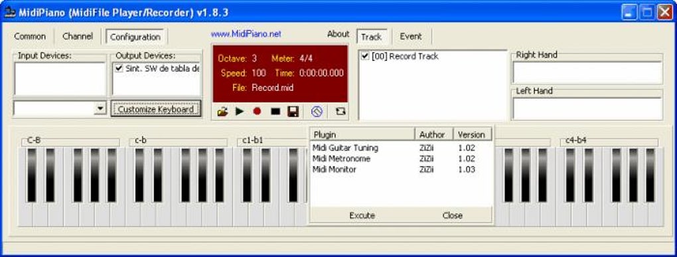677x257 pixels.
Task: Click the MidiPiano title bar app icon
Action: point(9,13)
